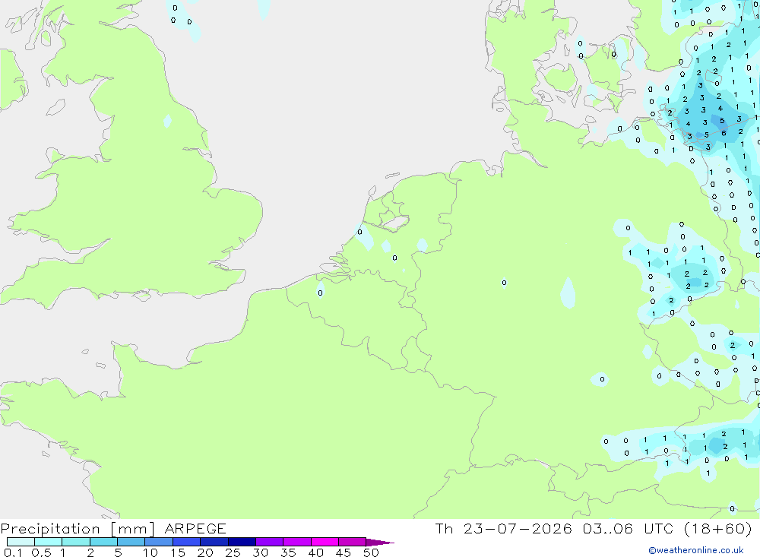This screenshot has height=557, width=760.
Task: Click the arrow-shaped legend tip above 50 mm
Action: [380, 543]
